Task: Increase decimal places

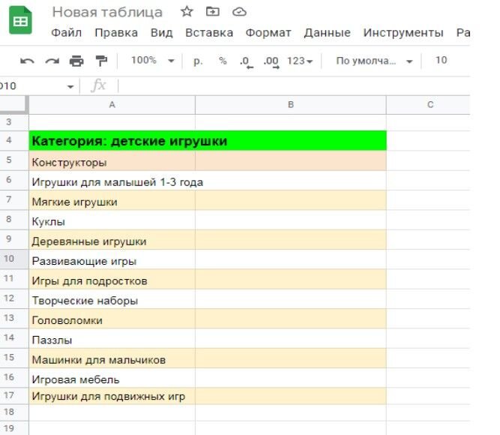Action: click(271, 61)
